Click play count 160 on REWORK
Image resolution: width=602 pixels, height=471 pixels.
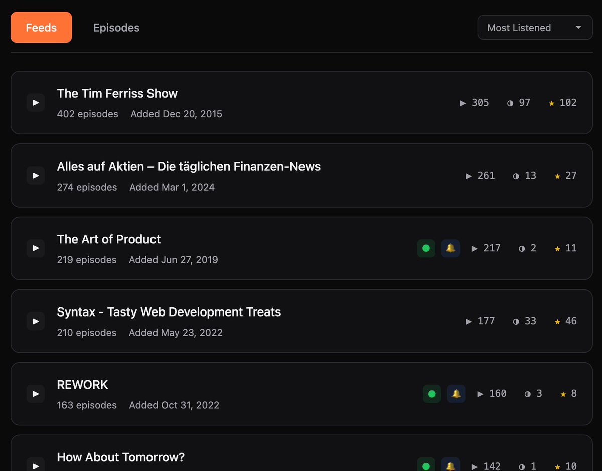[x=492, y=394]
